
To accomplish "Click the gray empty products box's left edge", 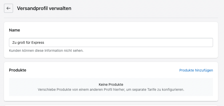I will [x=10, y=87].
